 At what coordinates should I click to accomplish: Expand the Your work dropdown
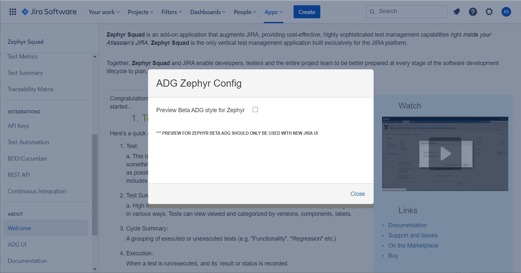(104, 12)
